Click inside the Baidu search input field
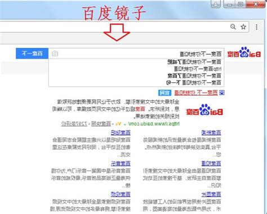This screenshot has width=267, height=214. click(136, 53)
